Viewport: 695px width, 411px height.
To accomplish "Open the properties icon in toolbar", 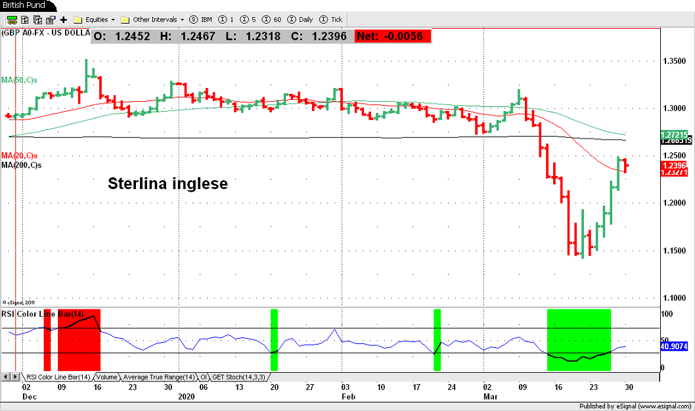I will 51,20.
